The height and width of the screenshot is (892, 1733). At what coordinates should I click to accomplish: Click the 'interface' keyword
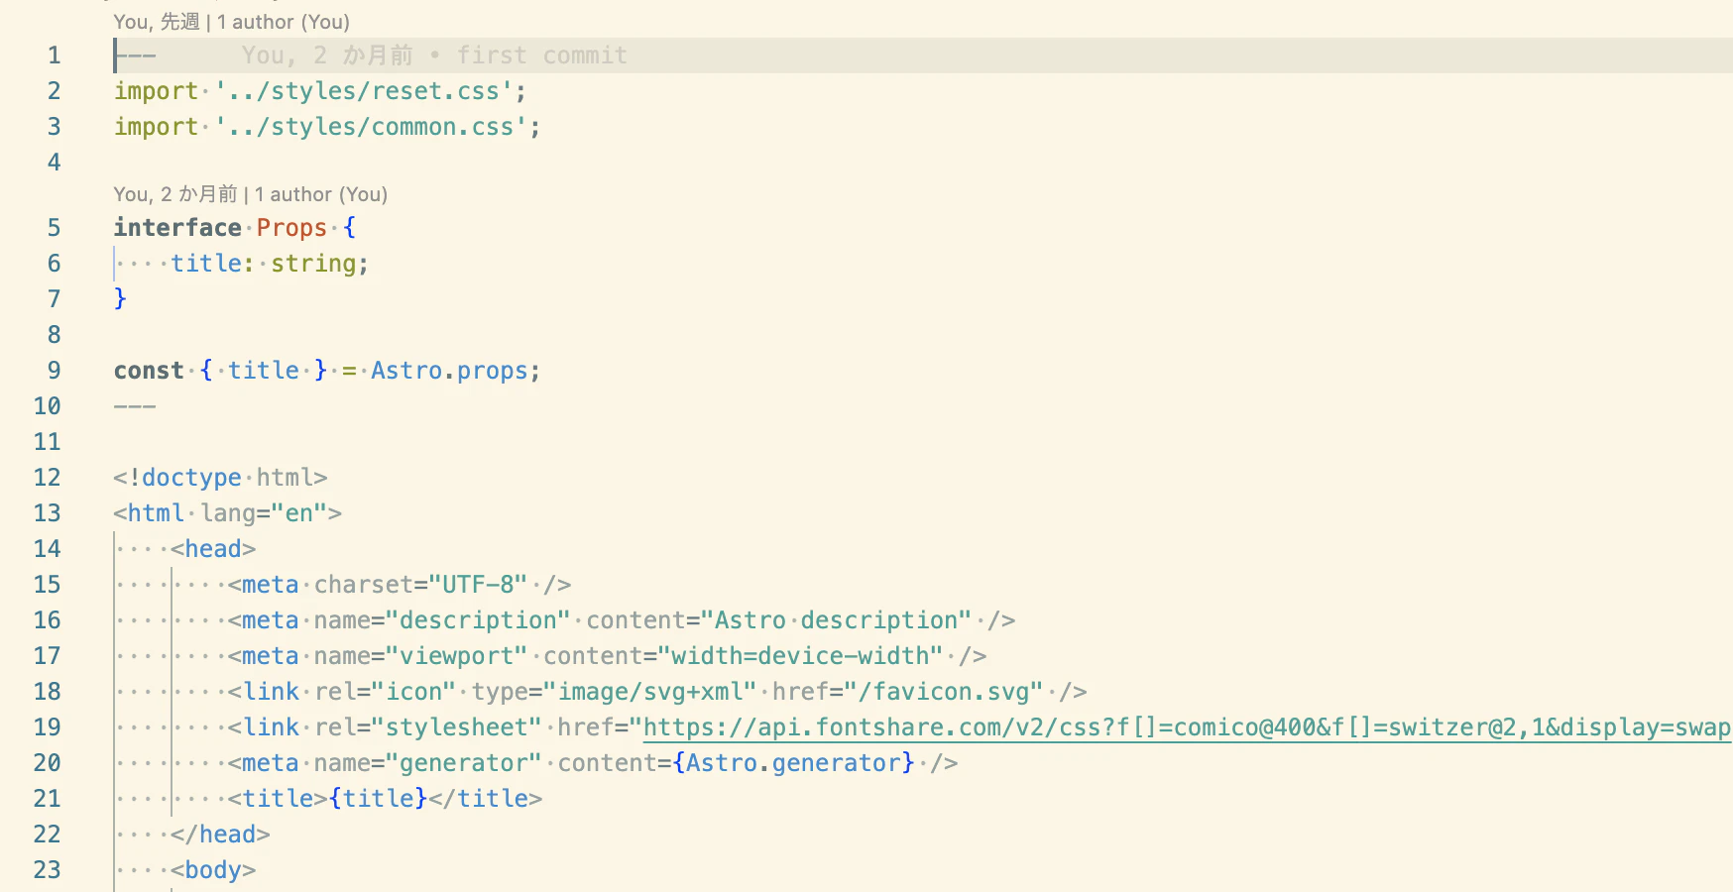pos(177,228)
